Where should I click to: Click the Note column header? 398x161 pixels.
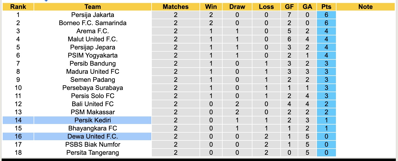(365, 7)
